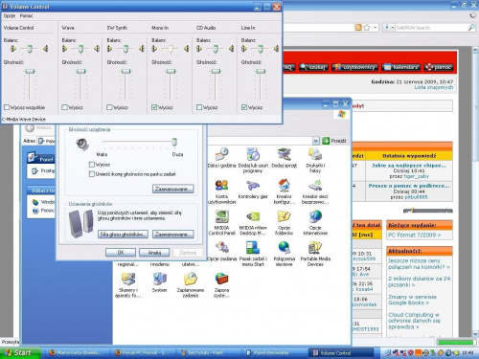Open PC Format 7/2009 link
Image resolution: width=479 pixels, height=359 pixels.
pyautogui.click(x=414, y=235)
